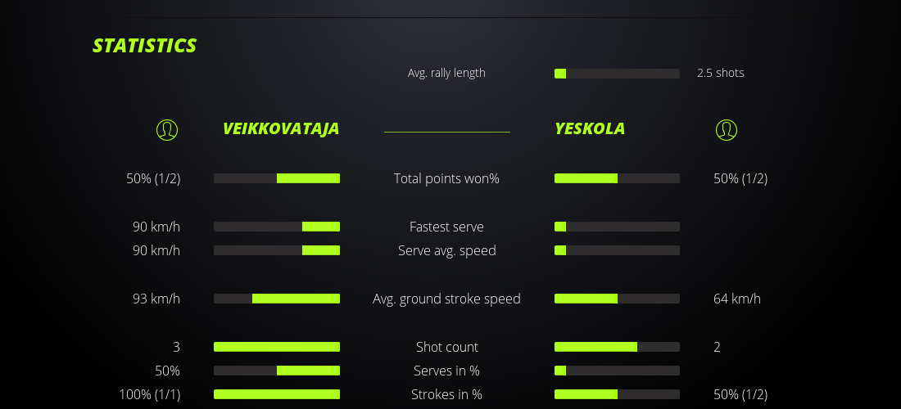901x409 pixels.
Task: Click Yeskola's player profile icon
Action: (727, 129)
